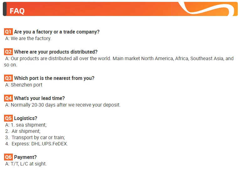Click the 'Logistics?' question heading
The image size is (240, 173).
click(x=26, y=118)
